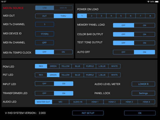Choose RED for PGM LED
This screenshot has height=120, width=160.
tap(41, 66)
